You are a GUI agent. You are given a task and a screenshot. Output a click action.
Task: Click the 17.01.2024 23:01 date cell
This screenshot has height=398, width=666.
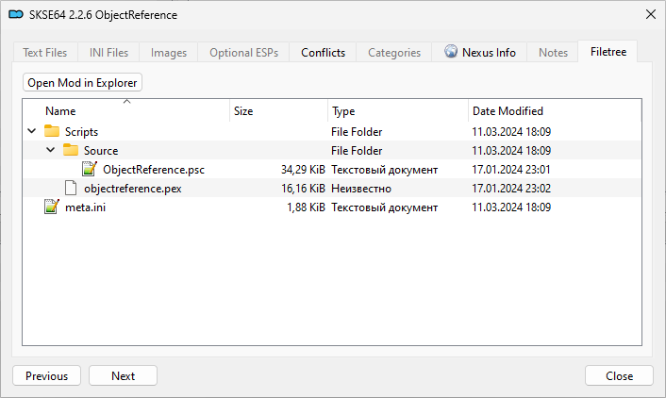[x=511, y=170]
